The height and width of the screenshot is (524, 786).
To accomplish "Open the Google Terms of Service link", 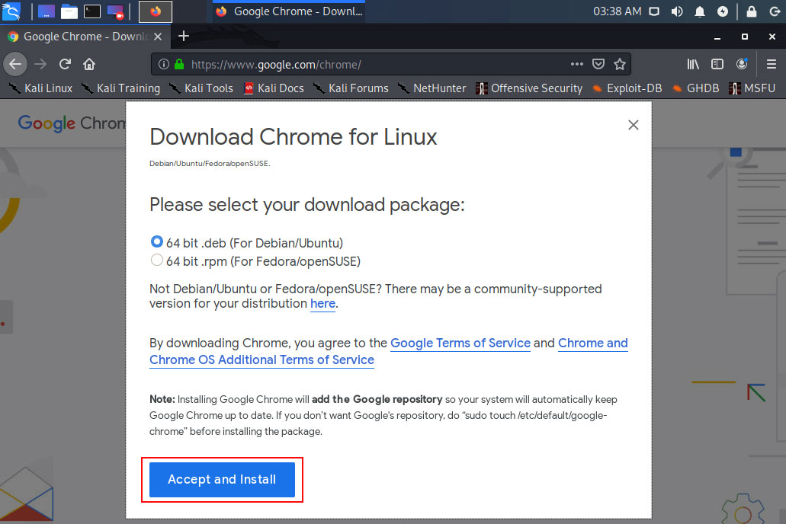I will (x=460, y=343).
